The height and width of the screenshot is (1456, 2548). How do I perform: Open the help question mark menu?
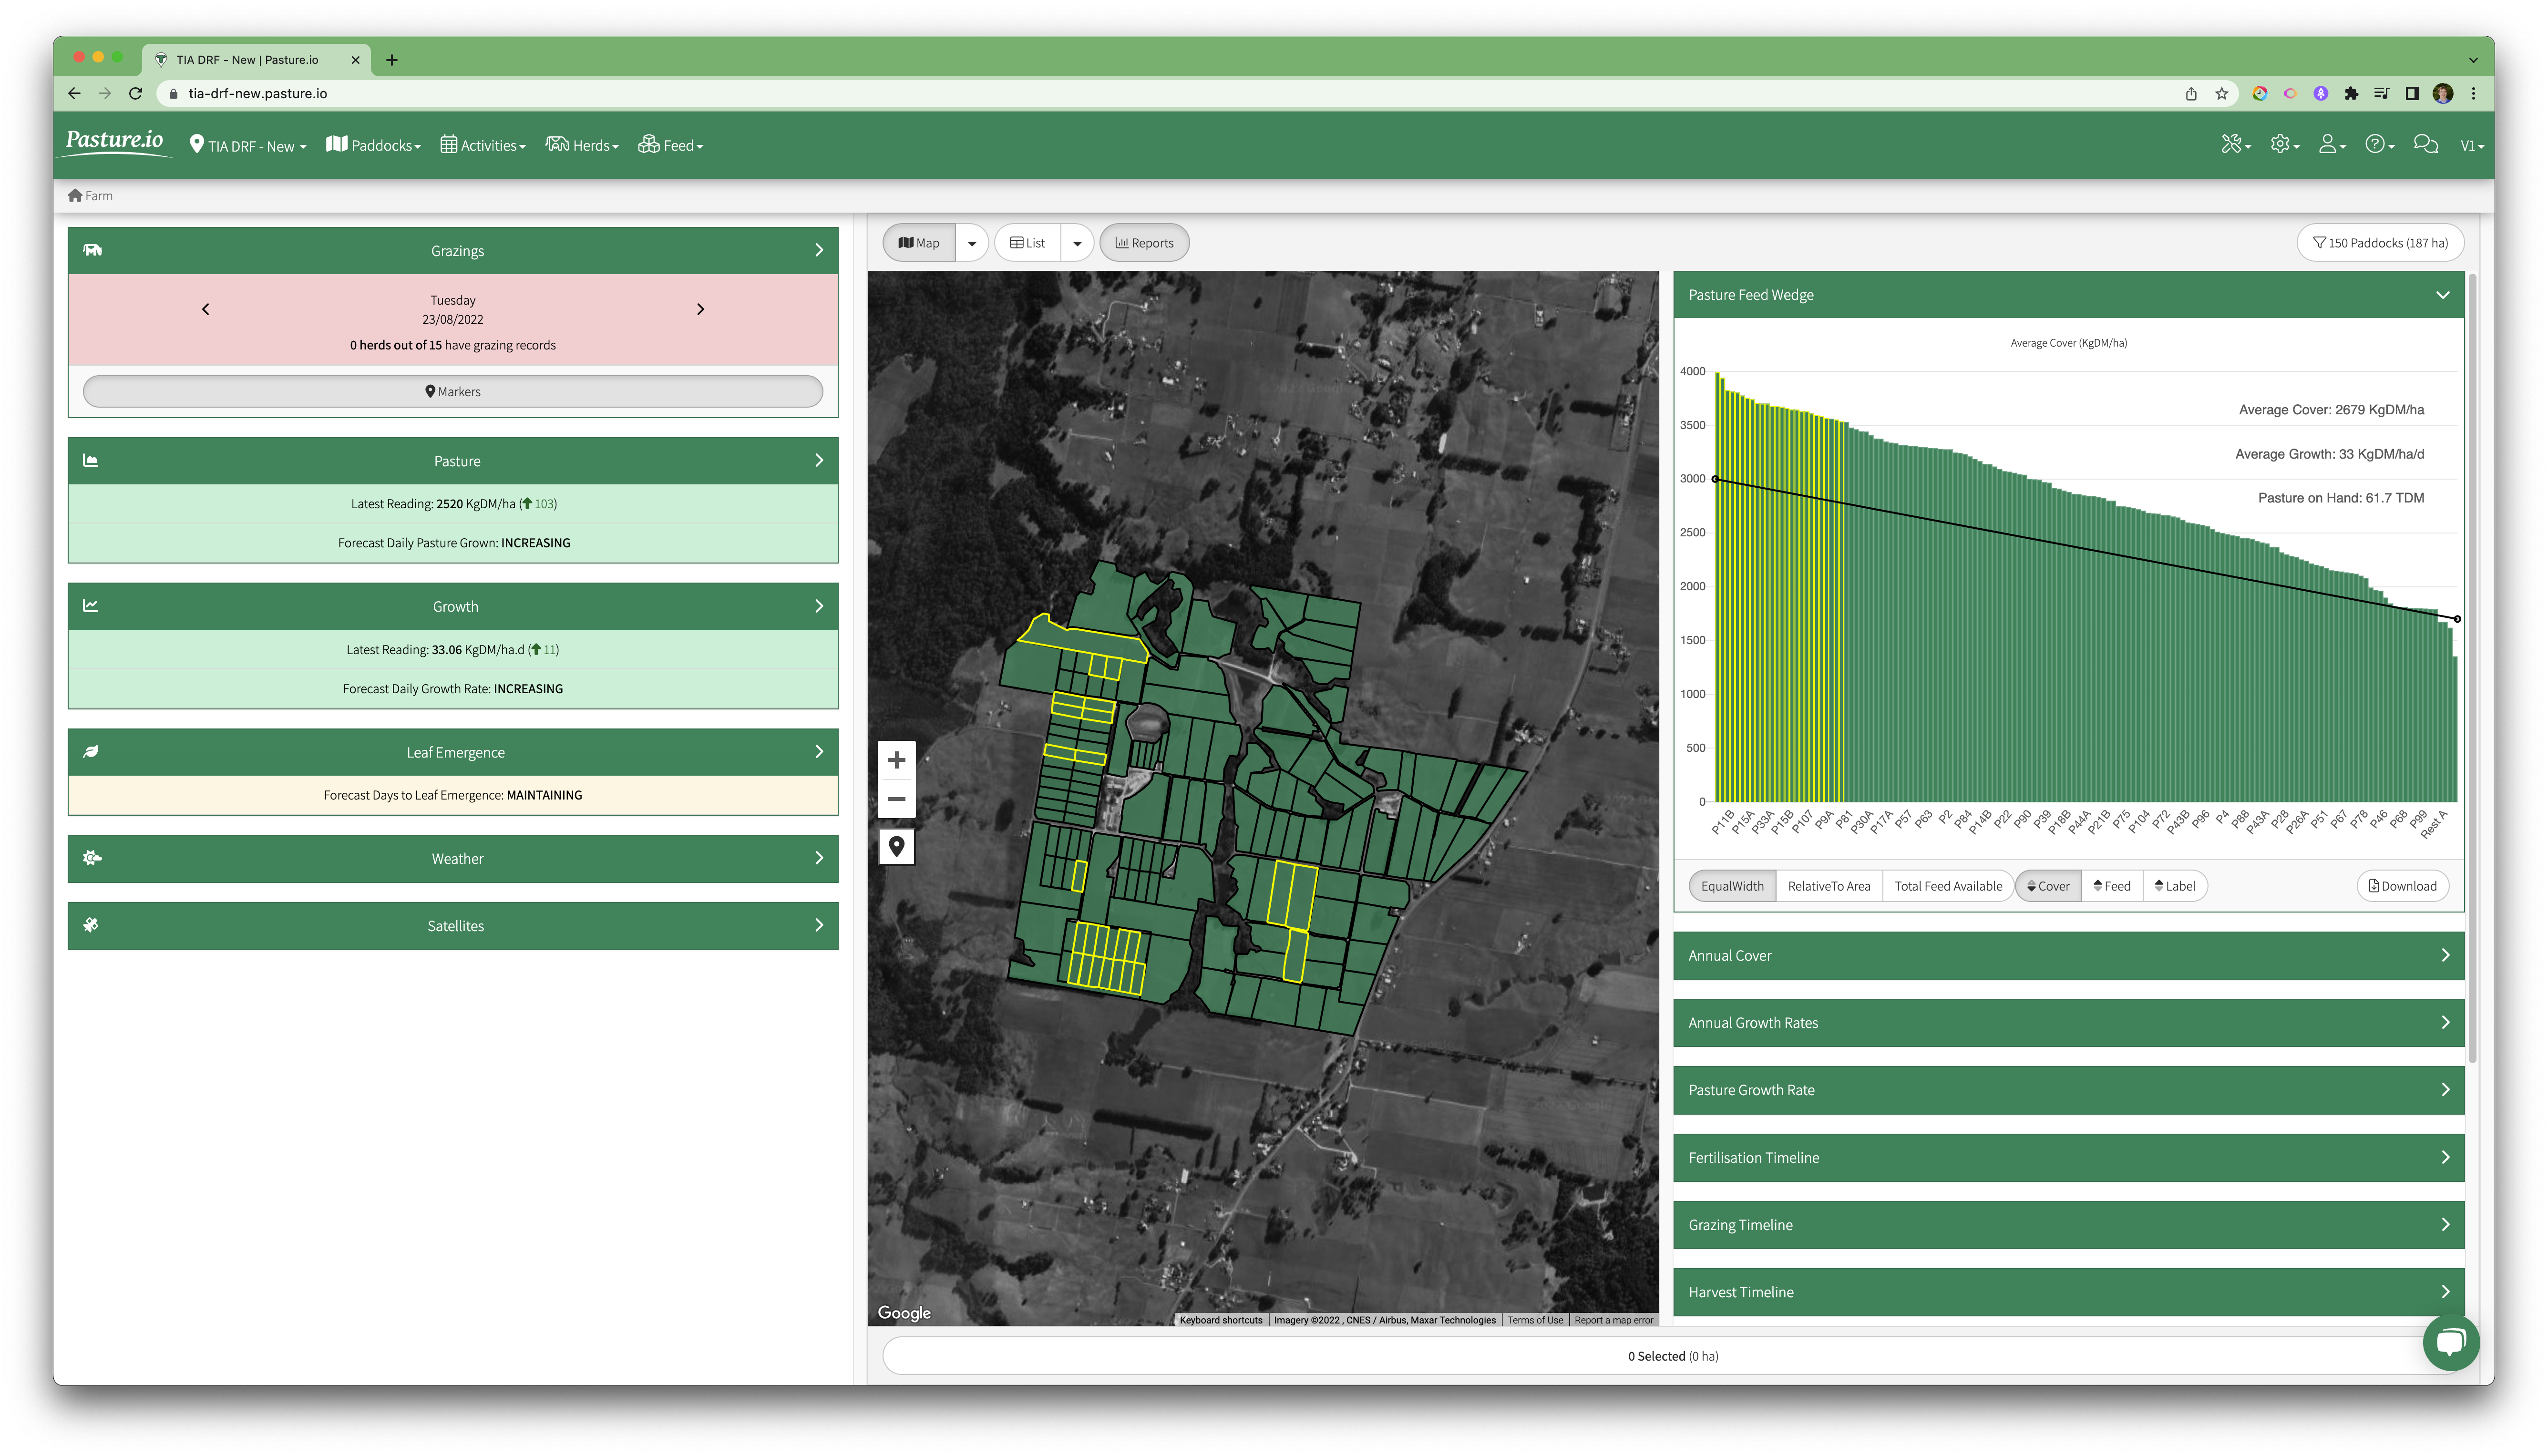click(x=2379, y=145)
